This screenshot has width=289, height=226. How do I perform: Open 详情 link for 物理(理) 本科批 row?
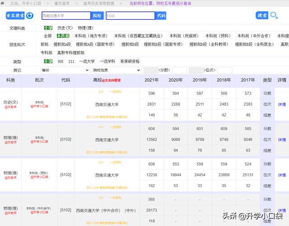282,140
